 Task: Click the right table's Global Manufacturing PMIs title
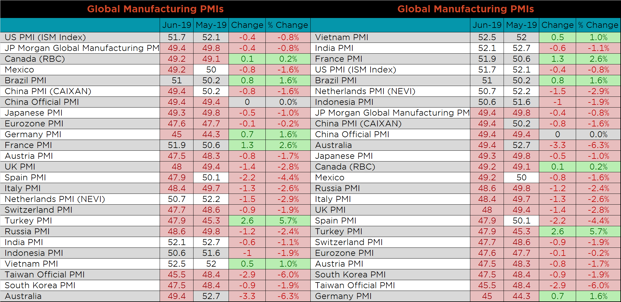(466, 9)
